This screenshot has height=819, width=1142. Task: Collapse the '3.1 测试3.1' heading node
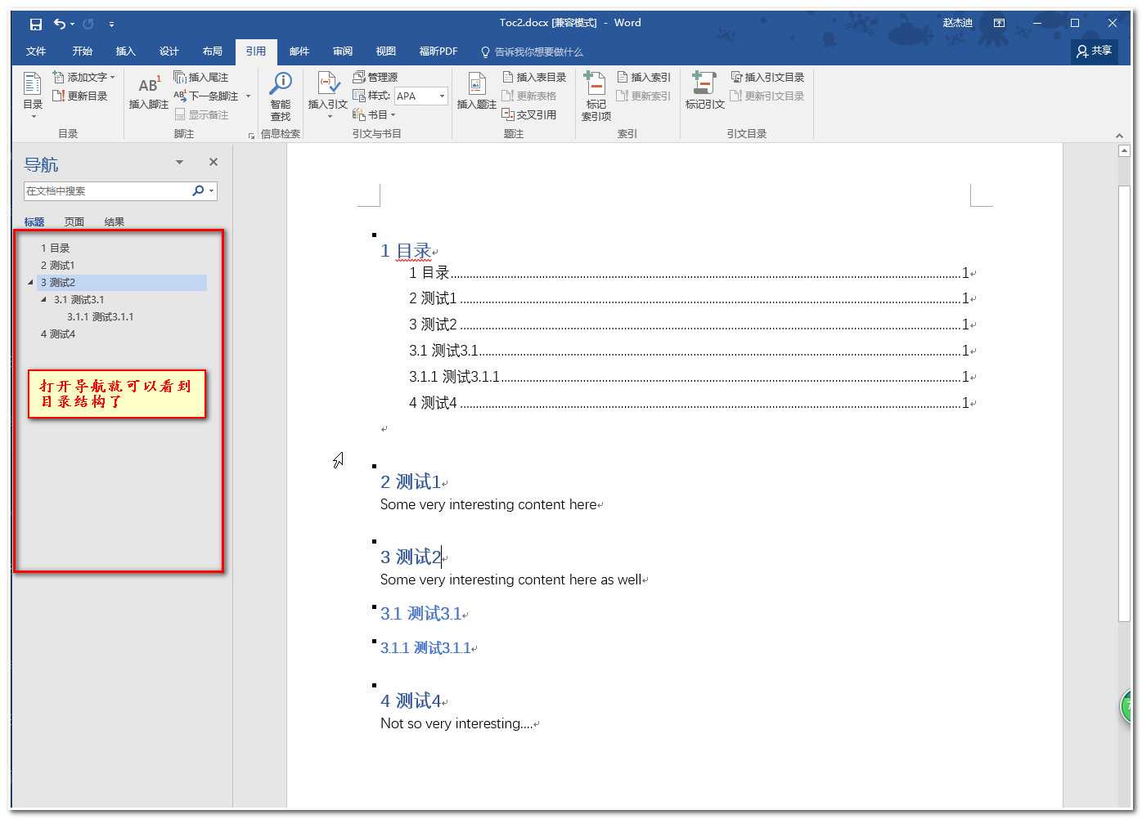(44, 300)
